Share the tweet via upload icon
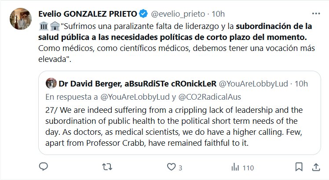This screenshot has width=329, height=180. coord(315,167)
